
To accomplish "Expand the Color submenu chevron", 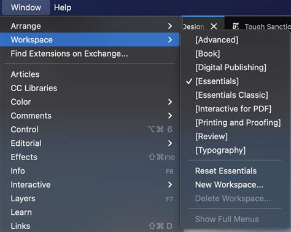I will tap(170, 102).
